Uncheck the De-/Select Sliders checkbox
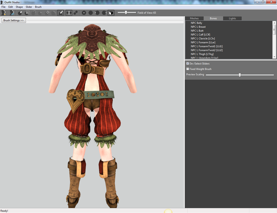The image size is (277, 213). click(188, 64)
